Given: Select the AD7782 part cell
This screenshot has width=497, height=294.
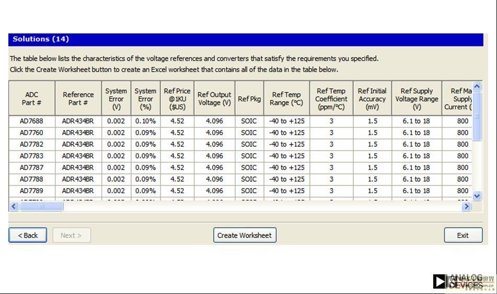Looking at the screenshot, I should 32,145.
